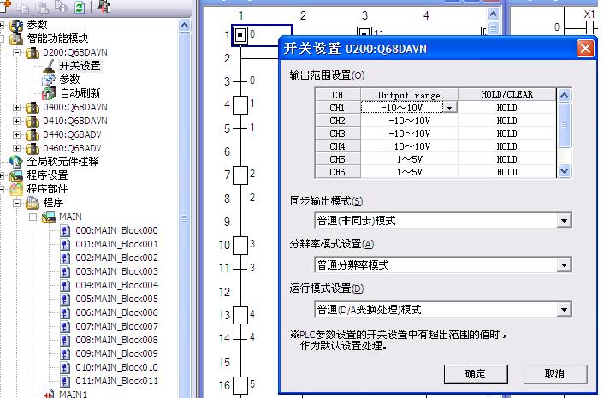
Task: Click the 开关设置 switch setting icon
Action: tap(49, 66)
